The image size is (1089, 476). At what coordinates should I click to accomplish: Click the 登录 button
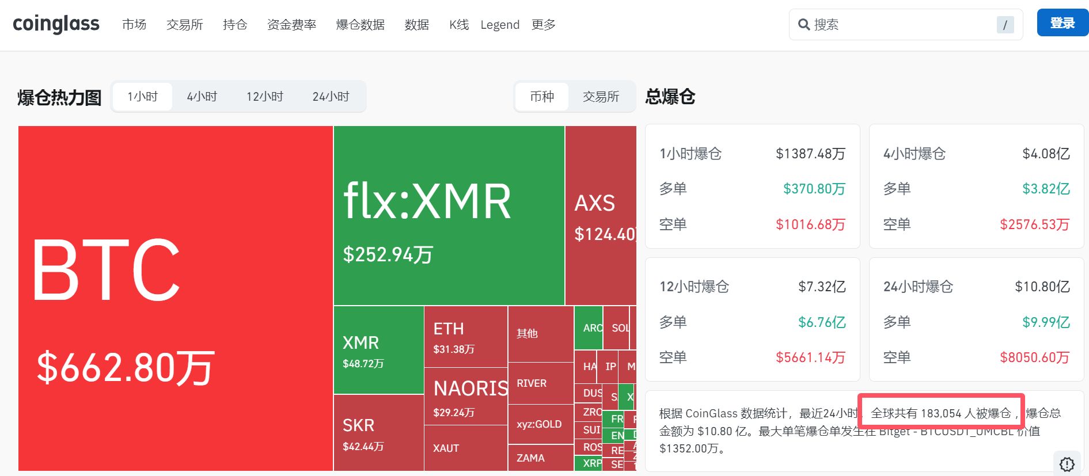point(1062,23)
